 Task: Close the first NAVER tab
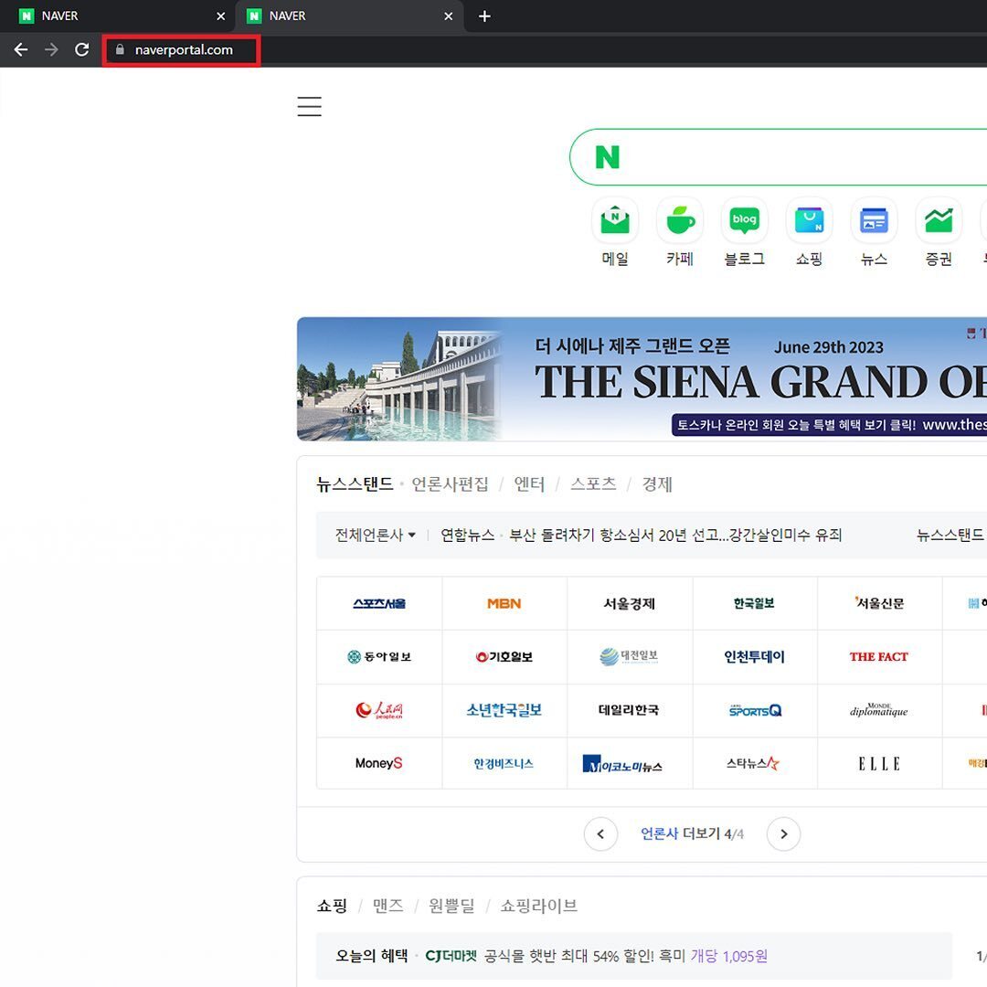click(221, 16)
